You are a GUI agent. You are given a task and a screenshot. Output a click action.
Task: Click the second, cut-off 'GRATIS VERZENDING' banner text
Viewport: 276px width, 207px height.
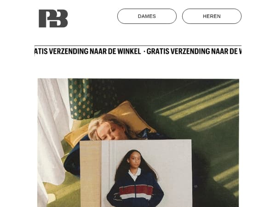tap(194, 52)
